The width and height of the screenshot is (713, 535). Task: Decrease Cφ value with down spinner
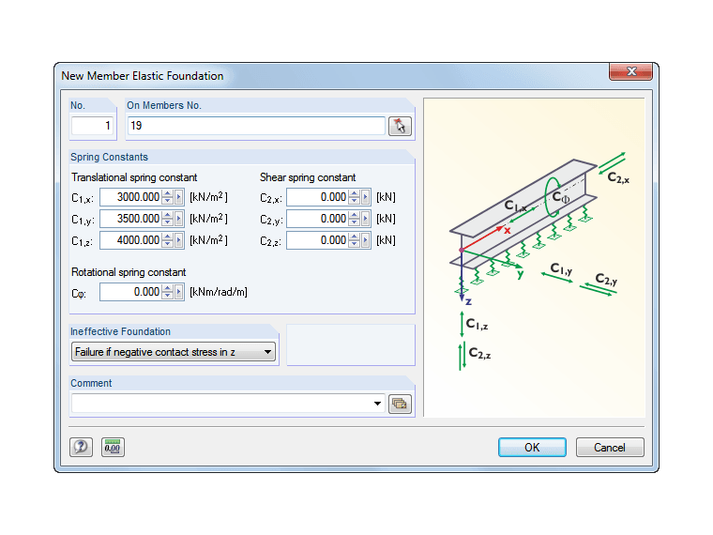(x=168, y=297)
